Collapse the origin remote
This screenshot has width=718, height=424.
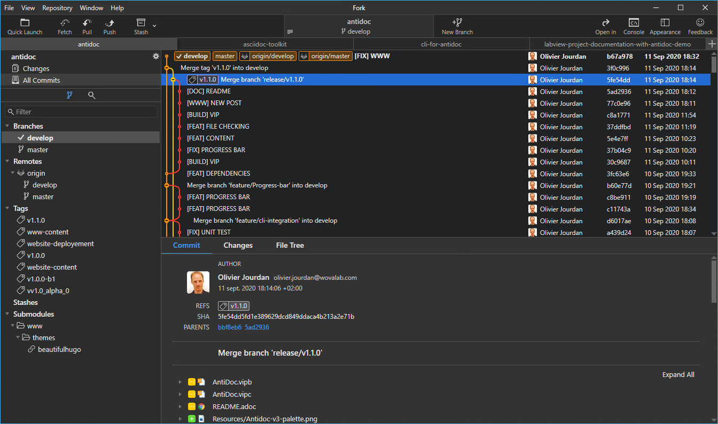pyautogui.click(x=12, y=174)
